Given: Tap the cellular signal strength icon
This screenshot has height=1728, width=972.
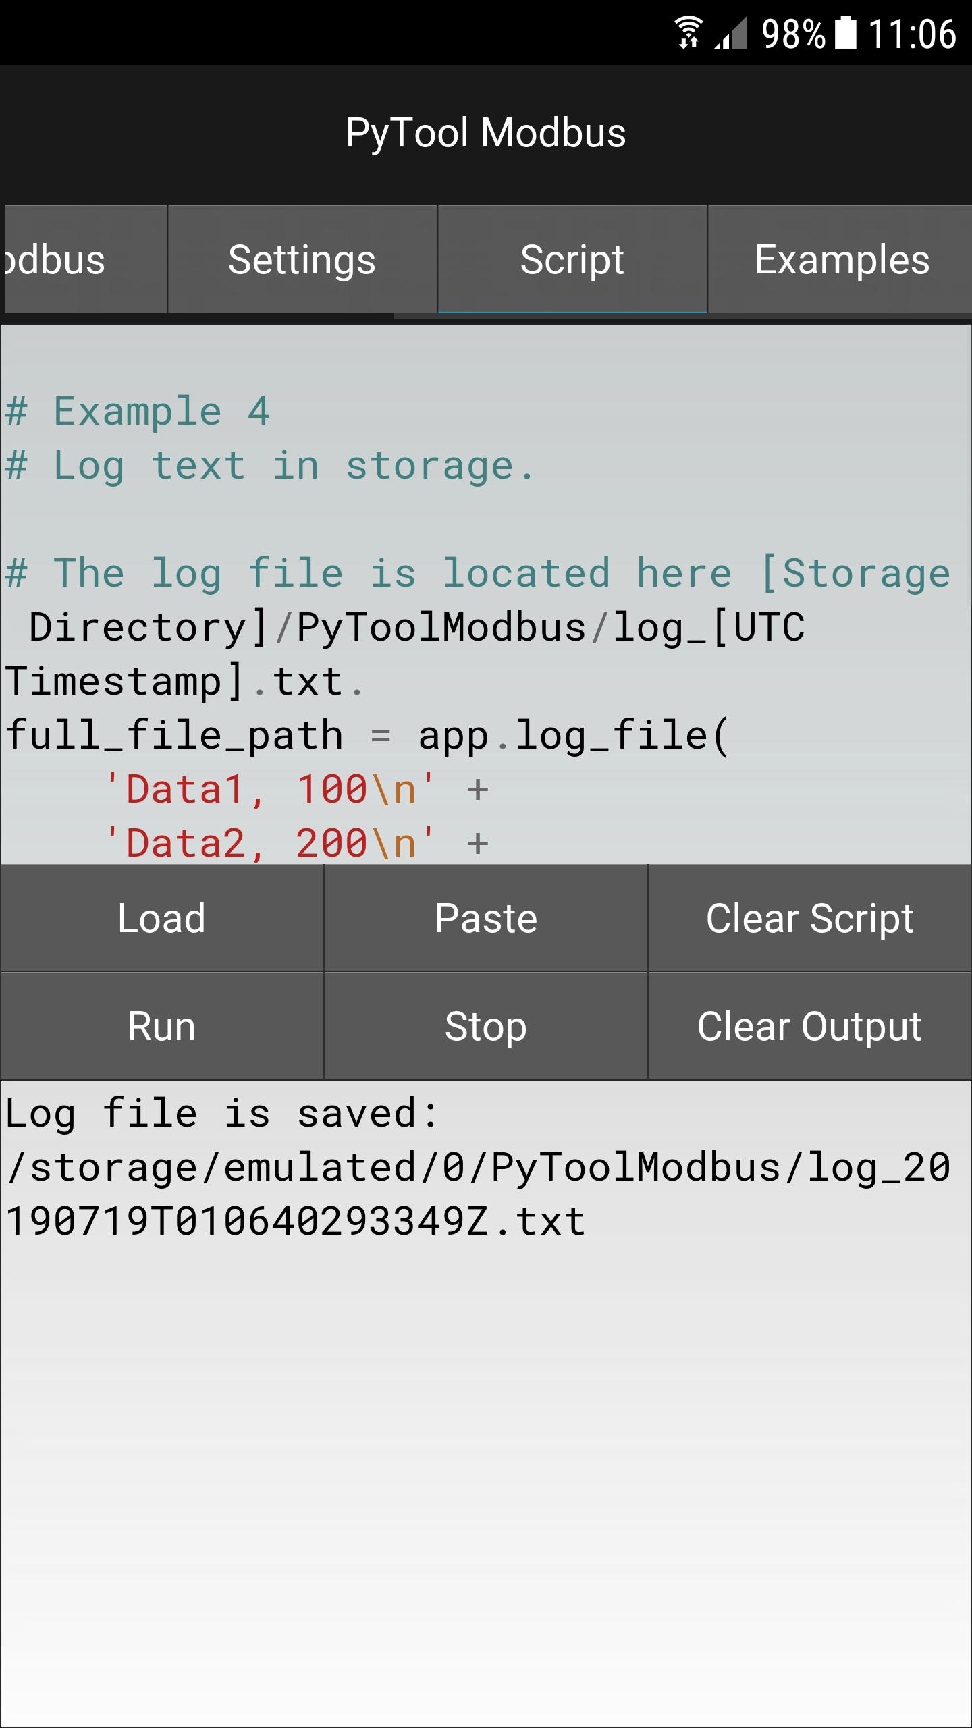Looking at the screenshot, I should coord(731,33).
